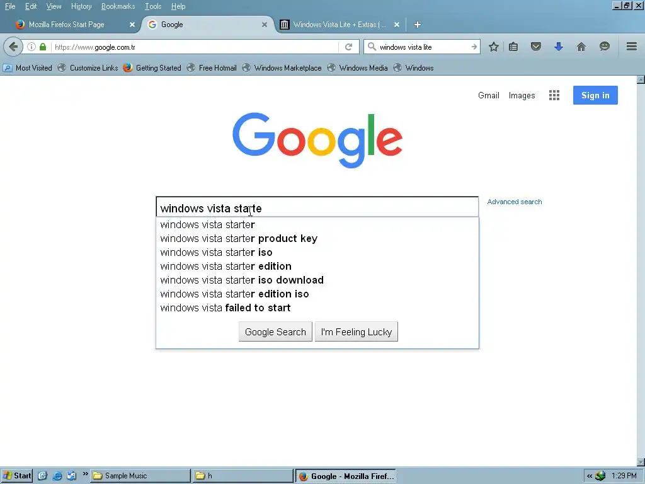This screenshot has width=645, height=484.
Task: Click the Google logo
Action: click(x=317, y=141)
